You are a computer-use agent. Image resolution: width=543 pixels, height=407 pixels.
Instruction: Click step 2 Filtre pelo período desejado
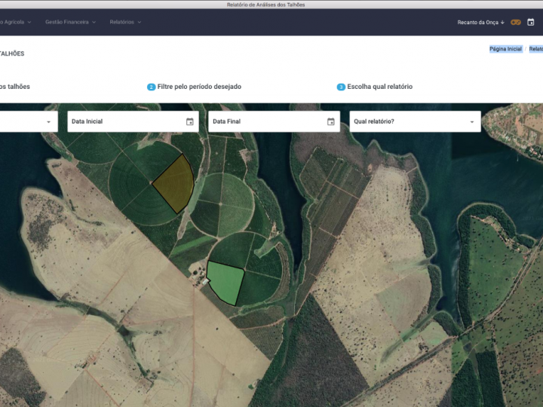[x=195, y=87]
